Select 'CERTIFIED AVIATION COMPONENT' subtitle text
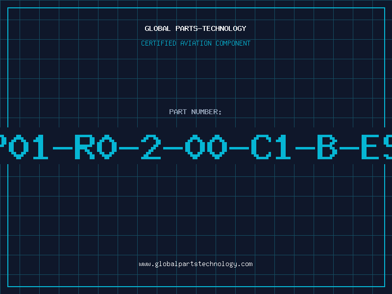The image size is (392, 294). click(196, 43)
